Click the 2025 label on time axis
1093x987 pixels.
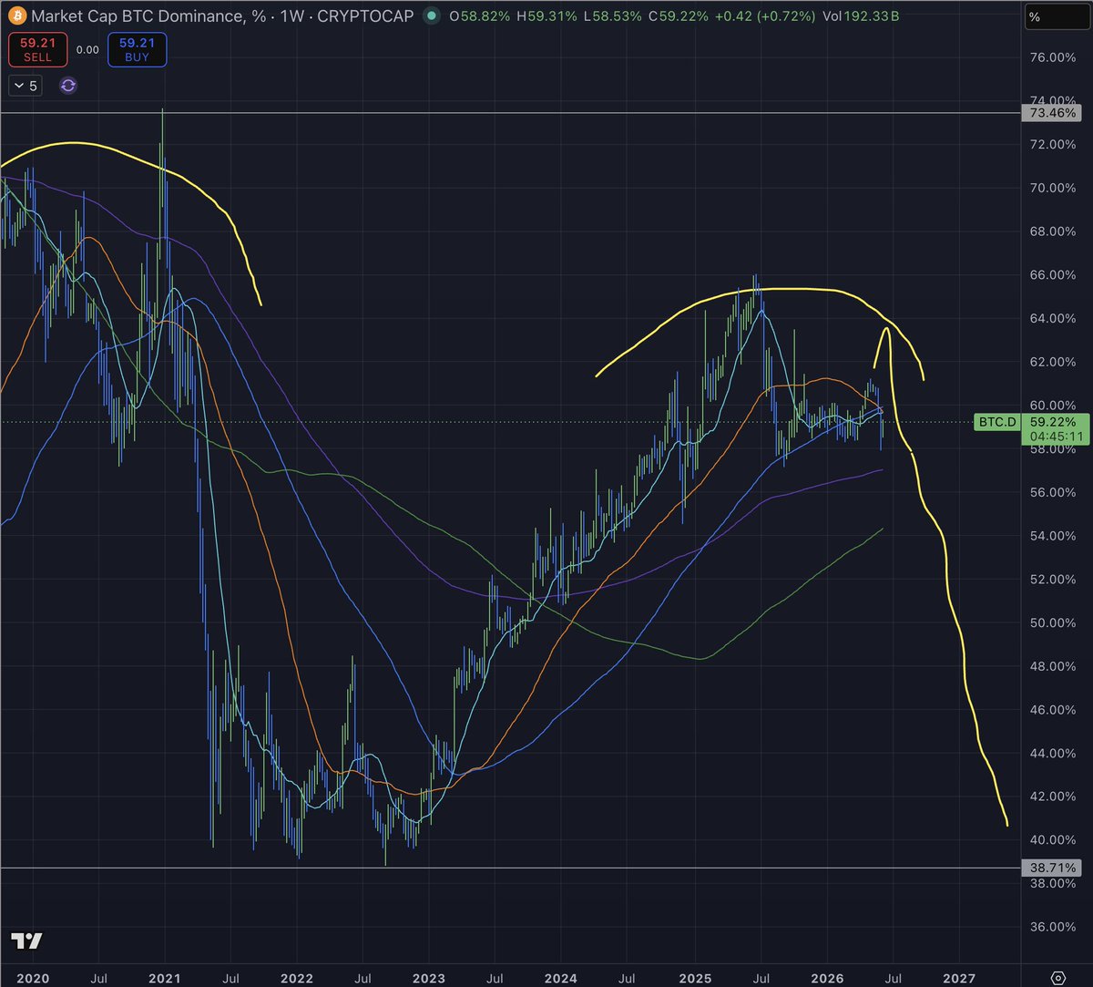point(693,978)
